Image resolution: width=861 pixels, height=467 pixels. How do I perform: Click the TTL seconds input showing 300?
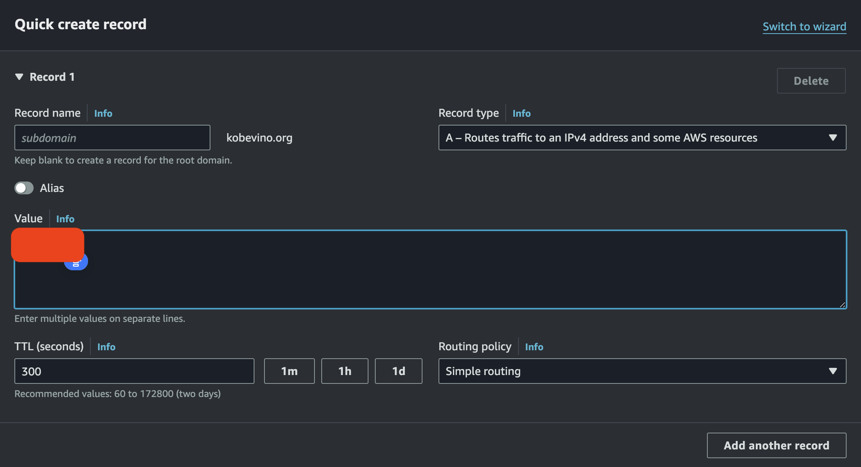(134, 371)
